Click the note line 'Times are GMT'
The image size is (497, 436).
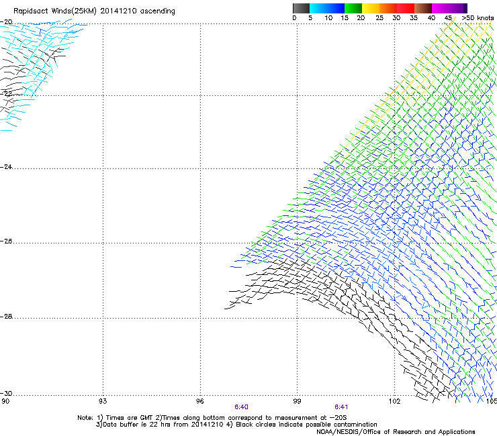click(x=130, y=418)
